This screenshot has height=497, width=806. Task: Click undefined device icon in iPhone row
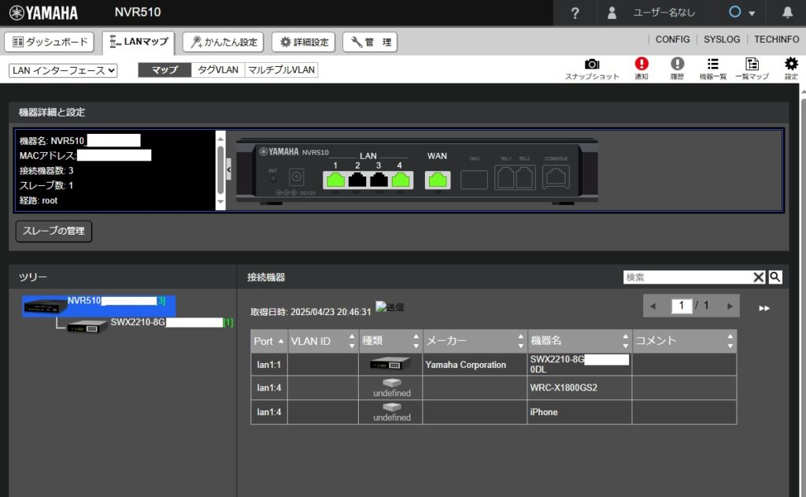[392, 407]
